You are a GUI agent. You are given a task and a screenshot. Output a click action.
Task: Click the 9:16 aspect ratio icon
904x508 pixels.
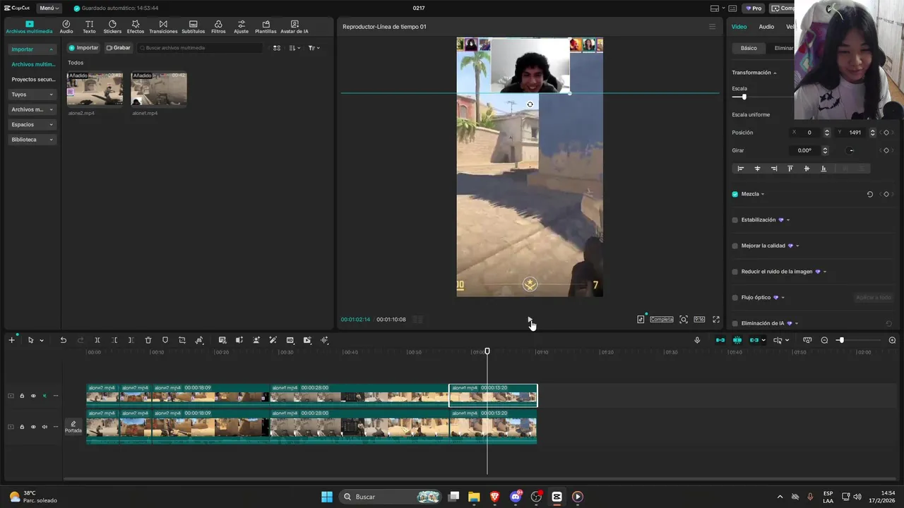[x=699, y=320]
